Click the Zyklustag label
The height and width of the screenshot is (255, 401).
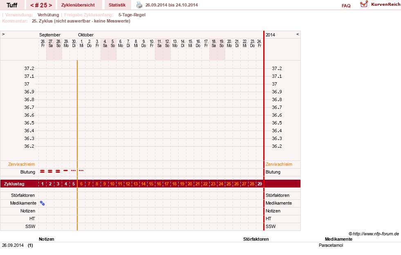14,184
